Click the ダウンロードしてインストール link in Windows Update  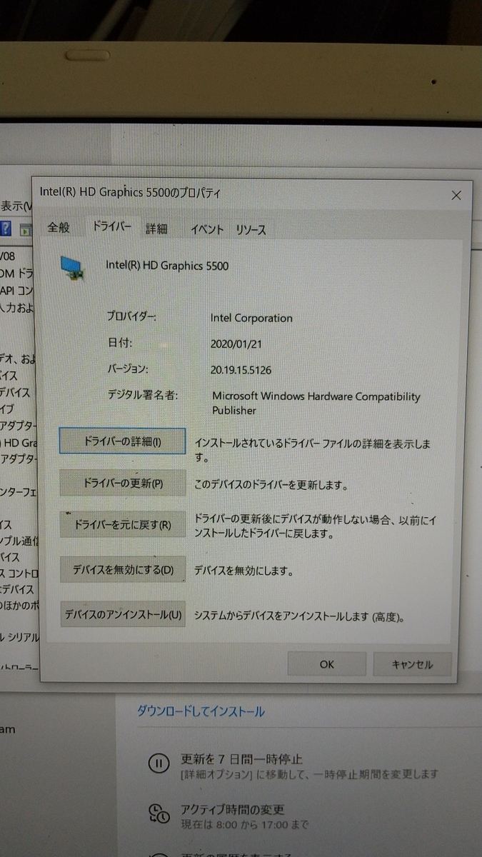click(201, 711)
